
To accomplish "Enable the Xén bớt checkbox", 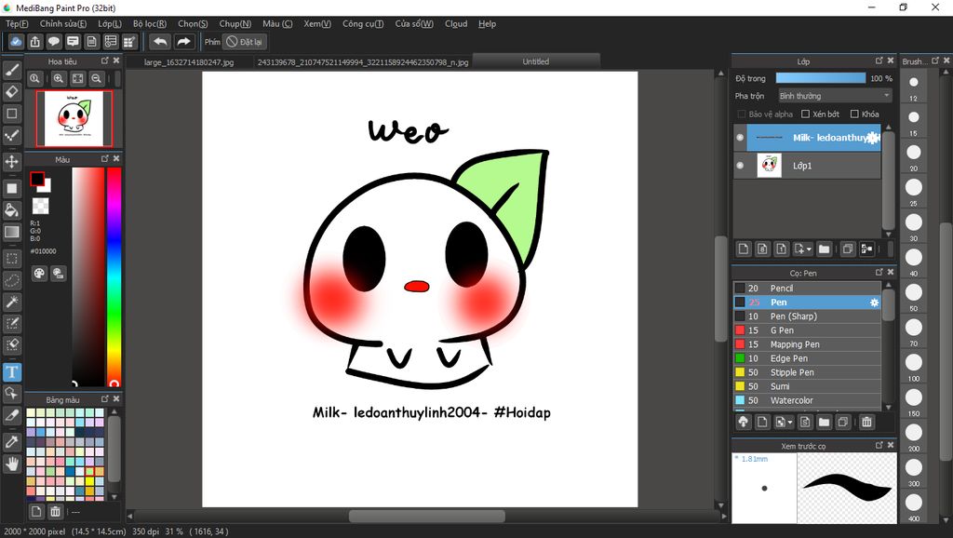I will (805, 114).
